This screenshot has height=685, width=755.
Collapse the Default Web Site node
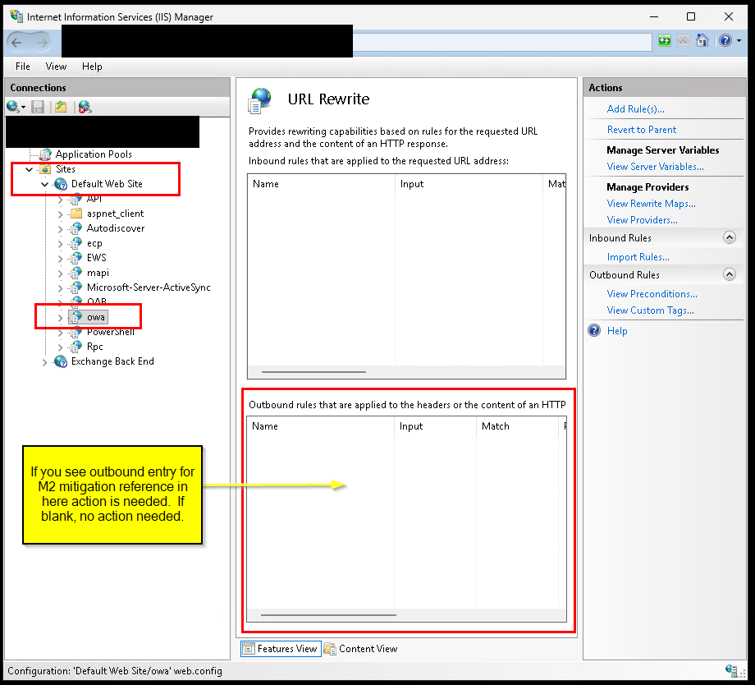click(45, 184)
